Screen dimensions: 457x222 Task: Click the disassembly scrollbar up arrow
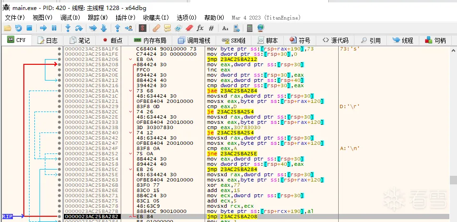(454, 50)
